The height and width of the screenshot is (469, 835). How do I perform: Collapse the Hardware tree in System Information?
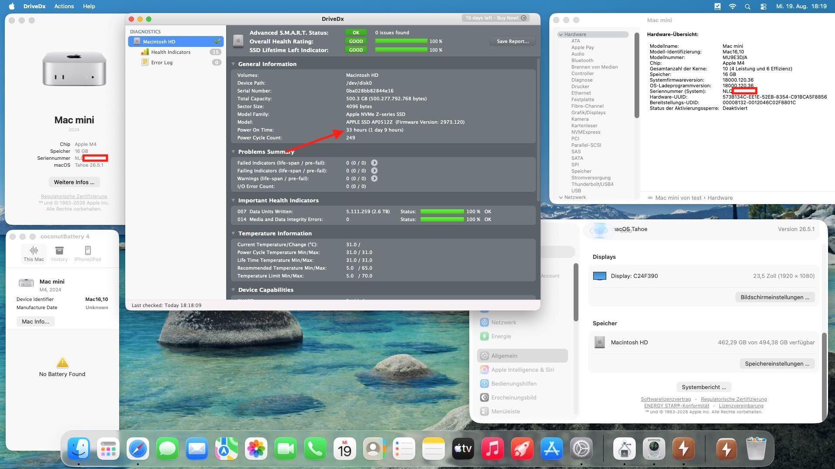pyautogui.click(x=561, y=34)
